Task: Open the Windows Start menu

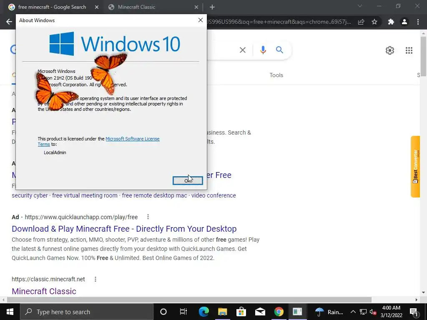Action: (10, 312)
